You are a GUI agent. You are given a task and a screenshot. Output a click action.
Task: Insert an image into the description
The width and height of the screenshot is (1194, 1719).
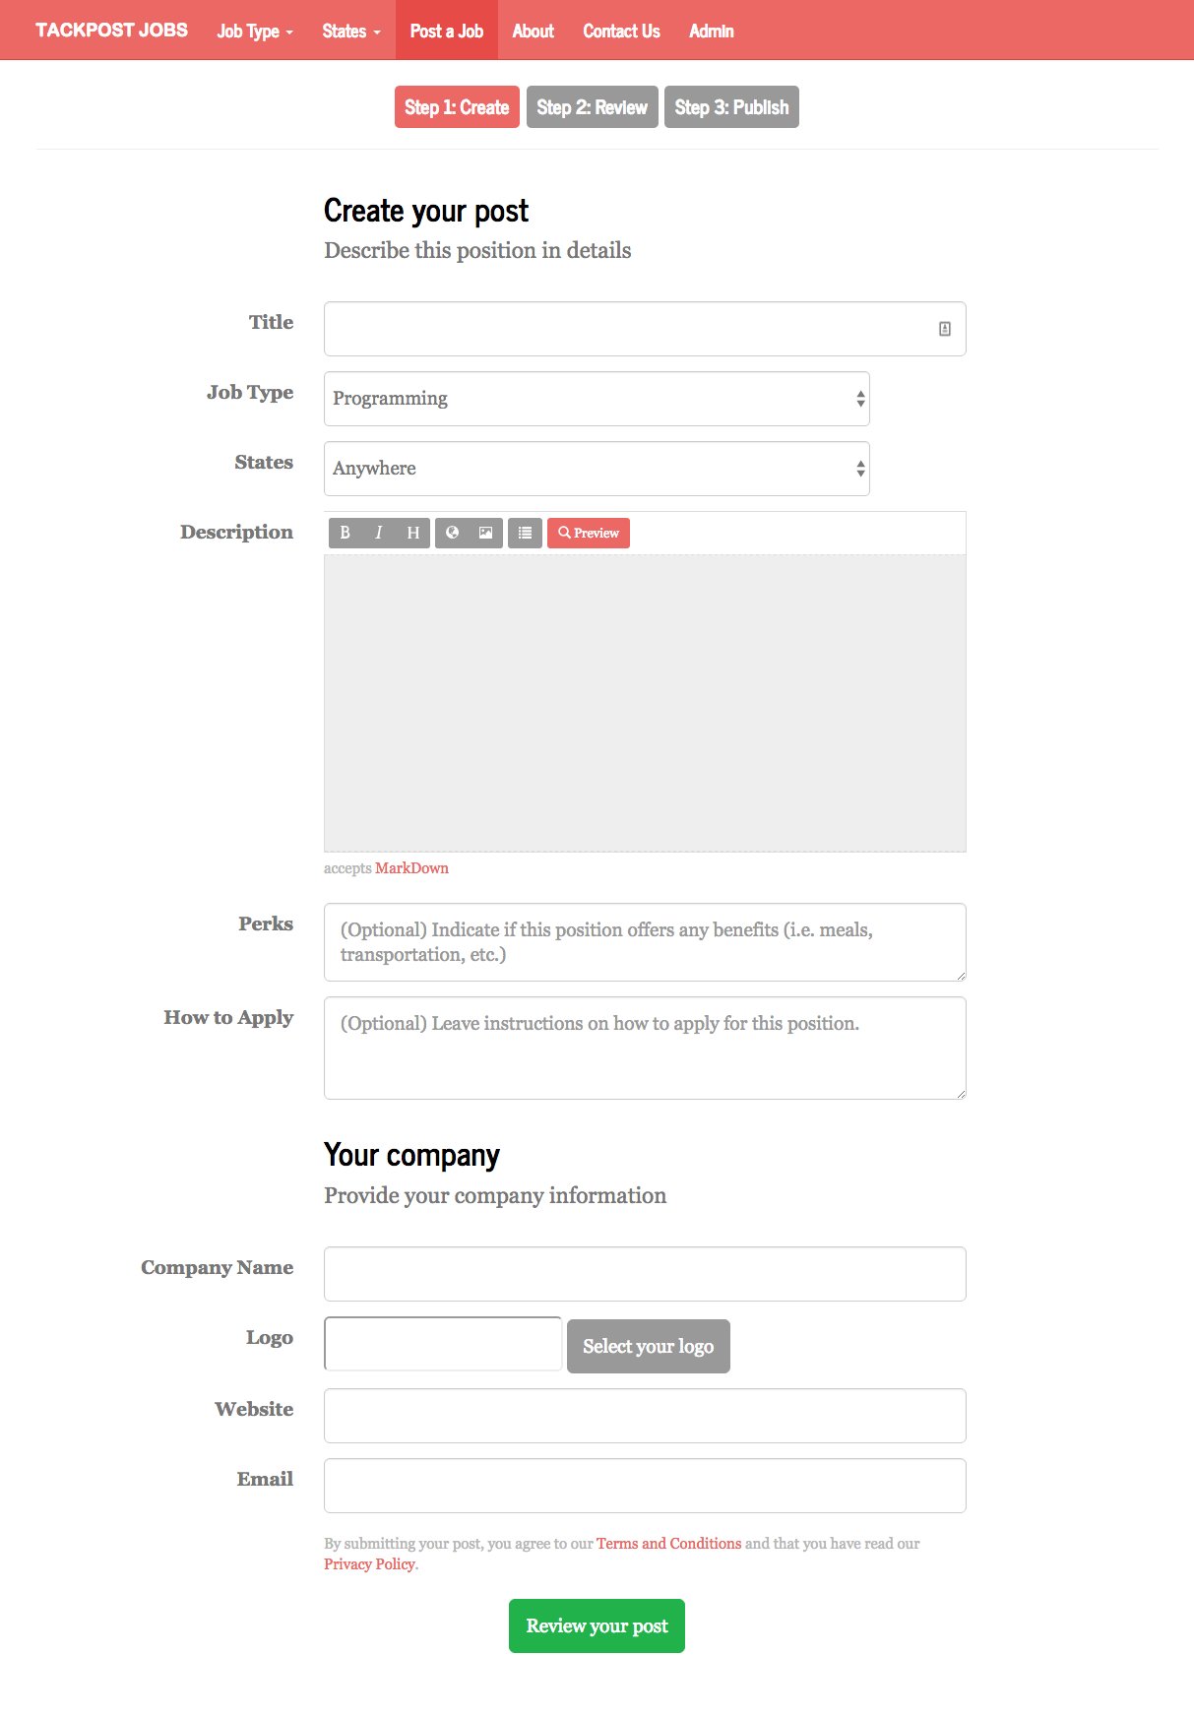(485, 533)
